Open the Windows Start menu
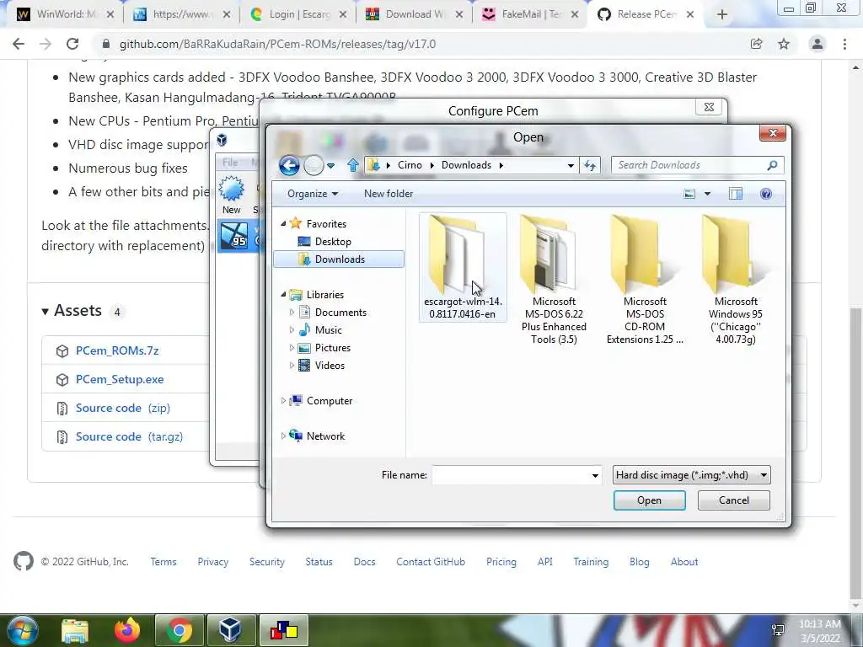Viewport: 863px width, 647px height. pyautogui.click(x=22, y=630)
